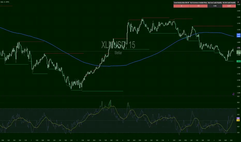Click the black current price label on axis
Screen dimensions: 241x142
(238, 48)
